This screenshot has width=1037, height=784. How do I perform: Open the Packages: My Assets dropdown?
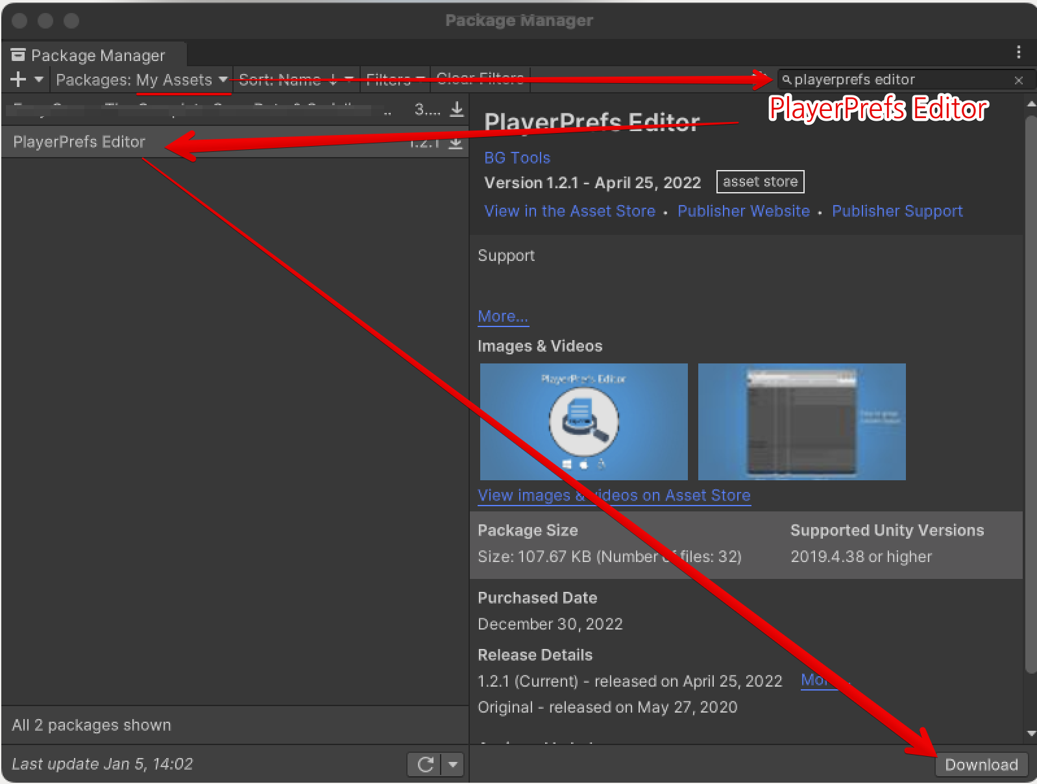point(141,80)
